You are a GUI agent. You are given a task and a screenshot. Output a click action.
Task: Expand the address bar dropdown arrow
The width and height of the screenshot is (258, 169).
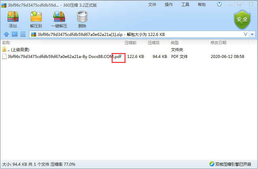252,34
